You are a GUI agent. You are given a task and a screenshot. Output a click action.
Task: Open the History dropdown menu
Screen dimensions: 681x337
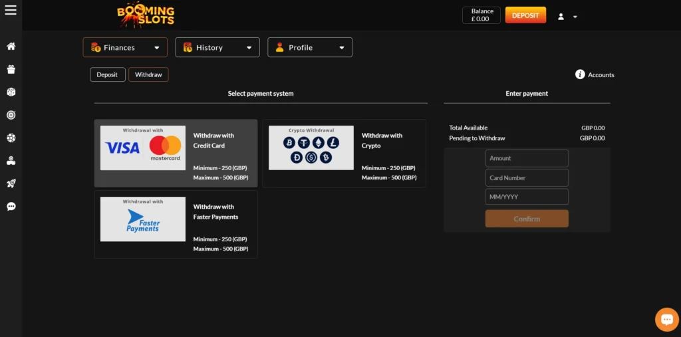tap(217, 47)
